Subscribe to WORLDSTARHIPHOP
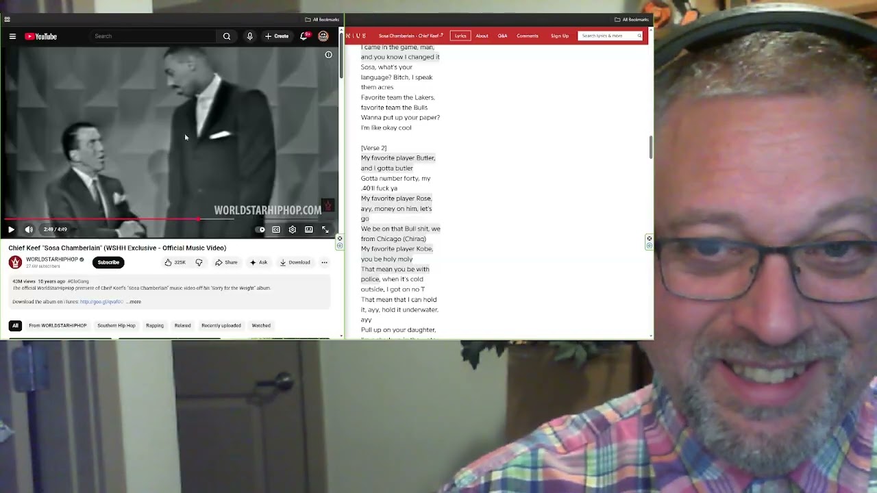877x493 pixels. 108,262
